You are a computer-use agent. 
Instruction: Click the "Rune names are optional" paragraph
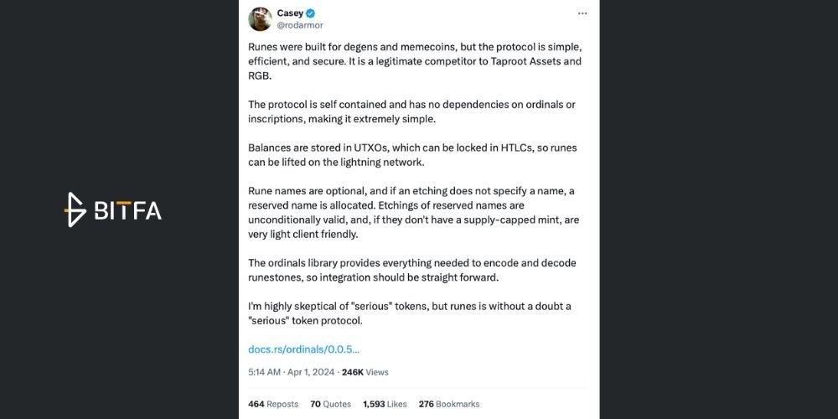(x=414, y=213)
